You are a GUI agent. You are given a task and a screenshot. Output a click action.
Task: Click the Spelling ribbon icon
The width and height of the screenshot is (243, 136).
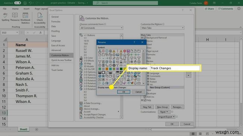6,17
